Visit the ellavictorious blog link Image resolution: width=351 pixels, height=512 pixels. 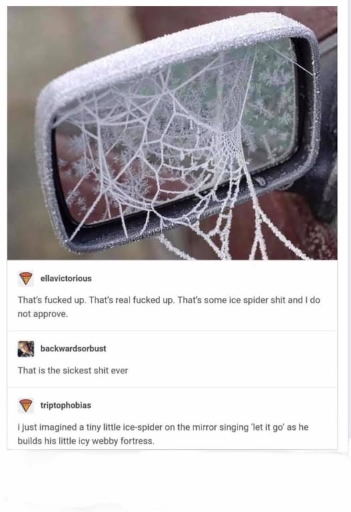tap(65, 279)
